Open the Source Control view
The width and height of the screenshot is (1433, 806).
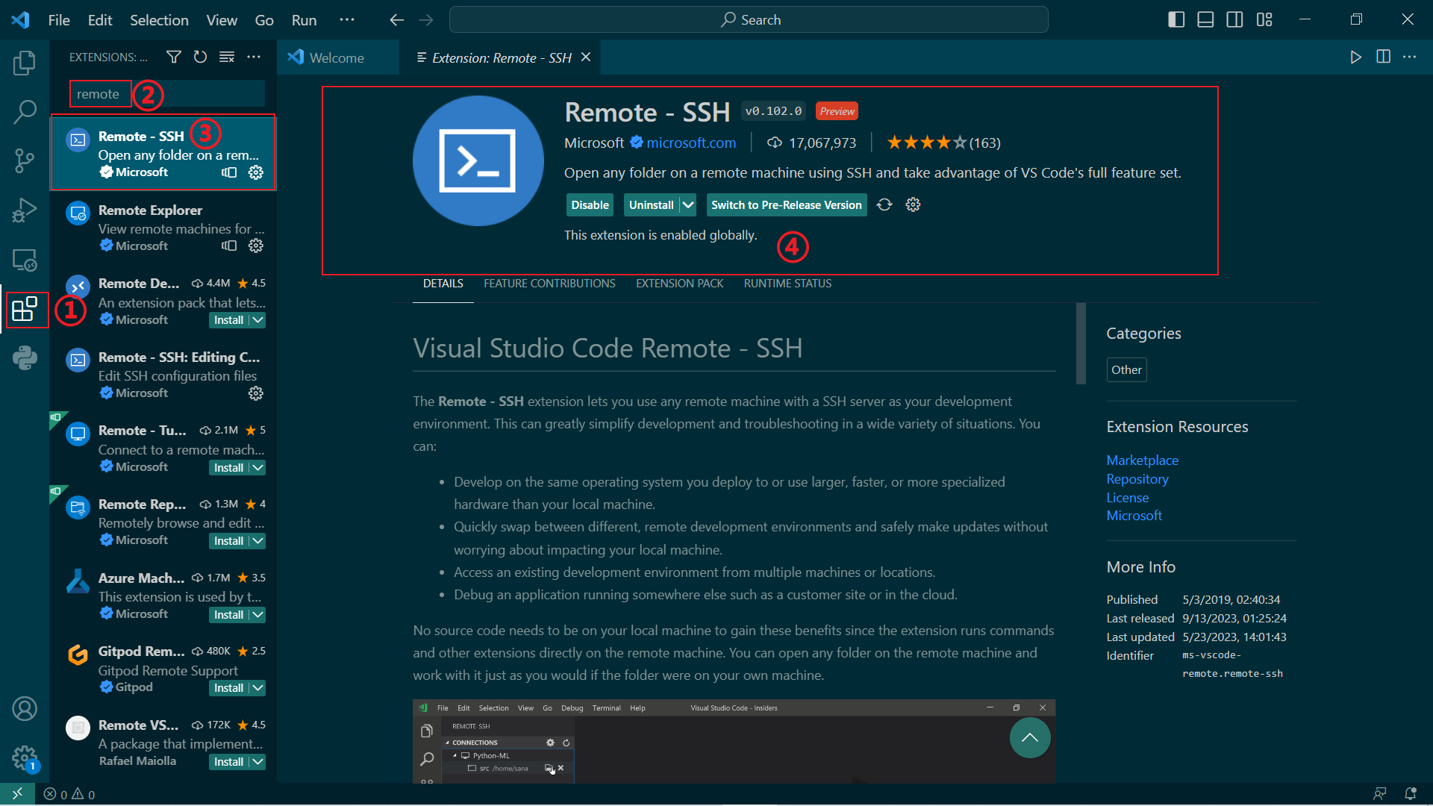tap(25, 160)
